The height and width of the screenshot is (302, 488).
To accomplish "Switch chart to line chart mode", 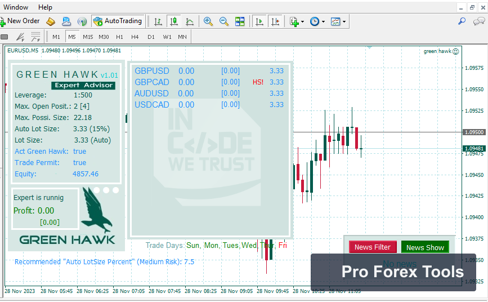I will pyautogui.click(x=190, y=21).
